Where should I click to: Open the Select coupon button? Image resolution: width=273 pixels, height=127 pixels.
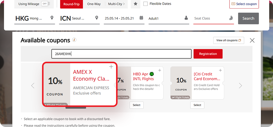coord(244,4)
